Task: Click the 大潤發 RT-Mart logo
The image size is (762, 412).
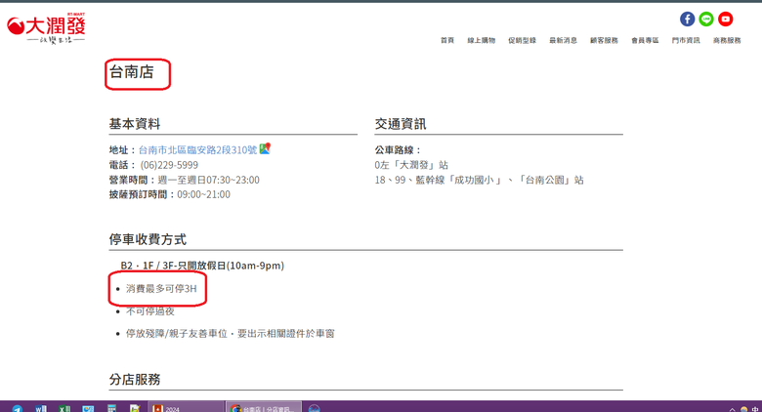Action: click(46, 28)
